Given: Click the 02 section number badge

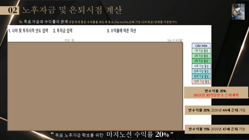Looking at the screenshot, I should (x=10, y=10).
